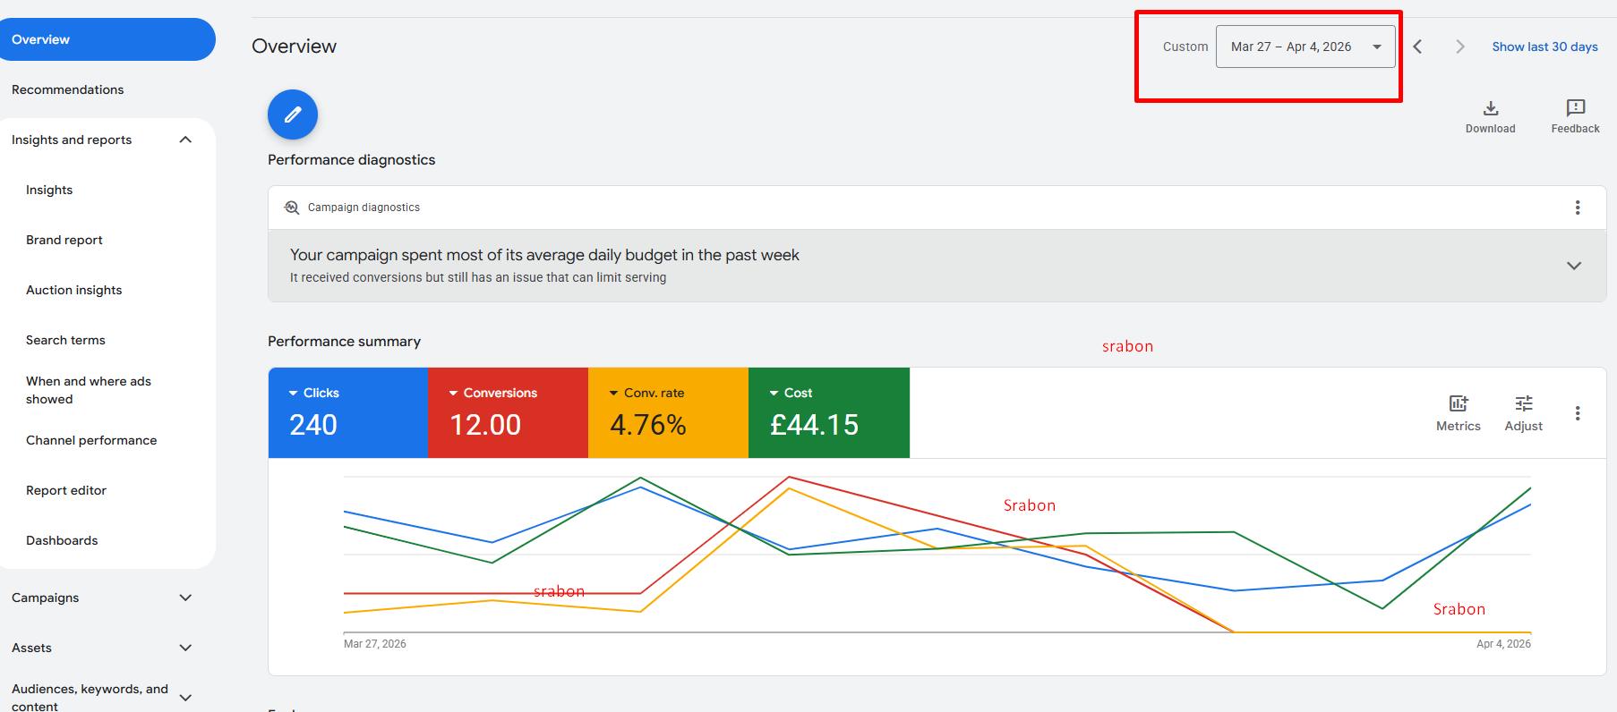Viewport: 1617px width, 712px height.
Task: Click the blue Clicks scorecard tile
Action: click(348, 413)
